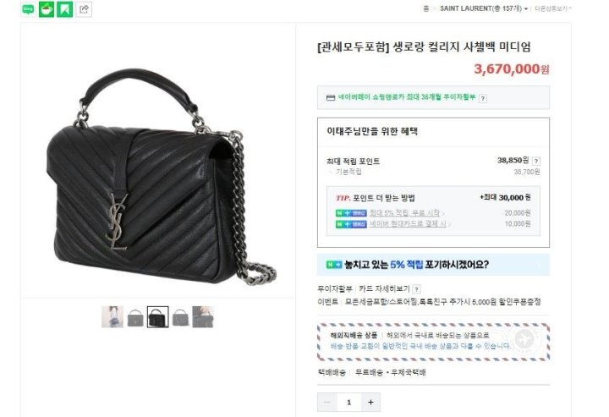Click question mark next to 38,850원 points

click(536, 161)
